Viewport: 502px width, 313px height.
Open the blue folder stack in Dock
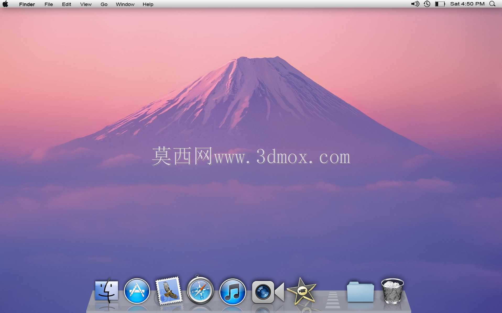point(360,292)
